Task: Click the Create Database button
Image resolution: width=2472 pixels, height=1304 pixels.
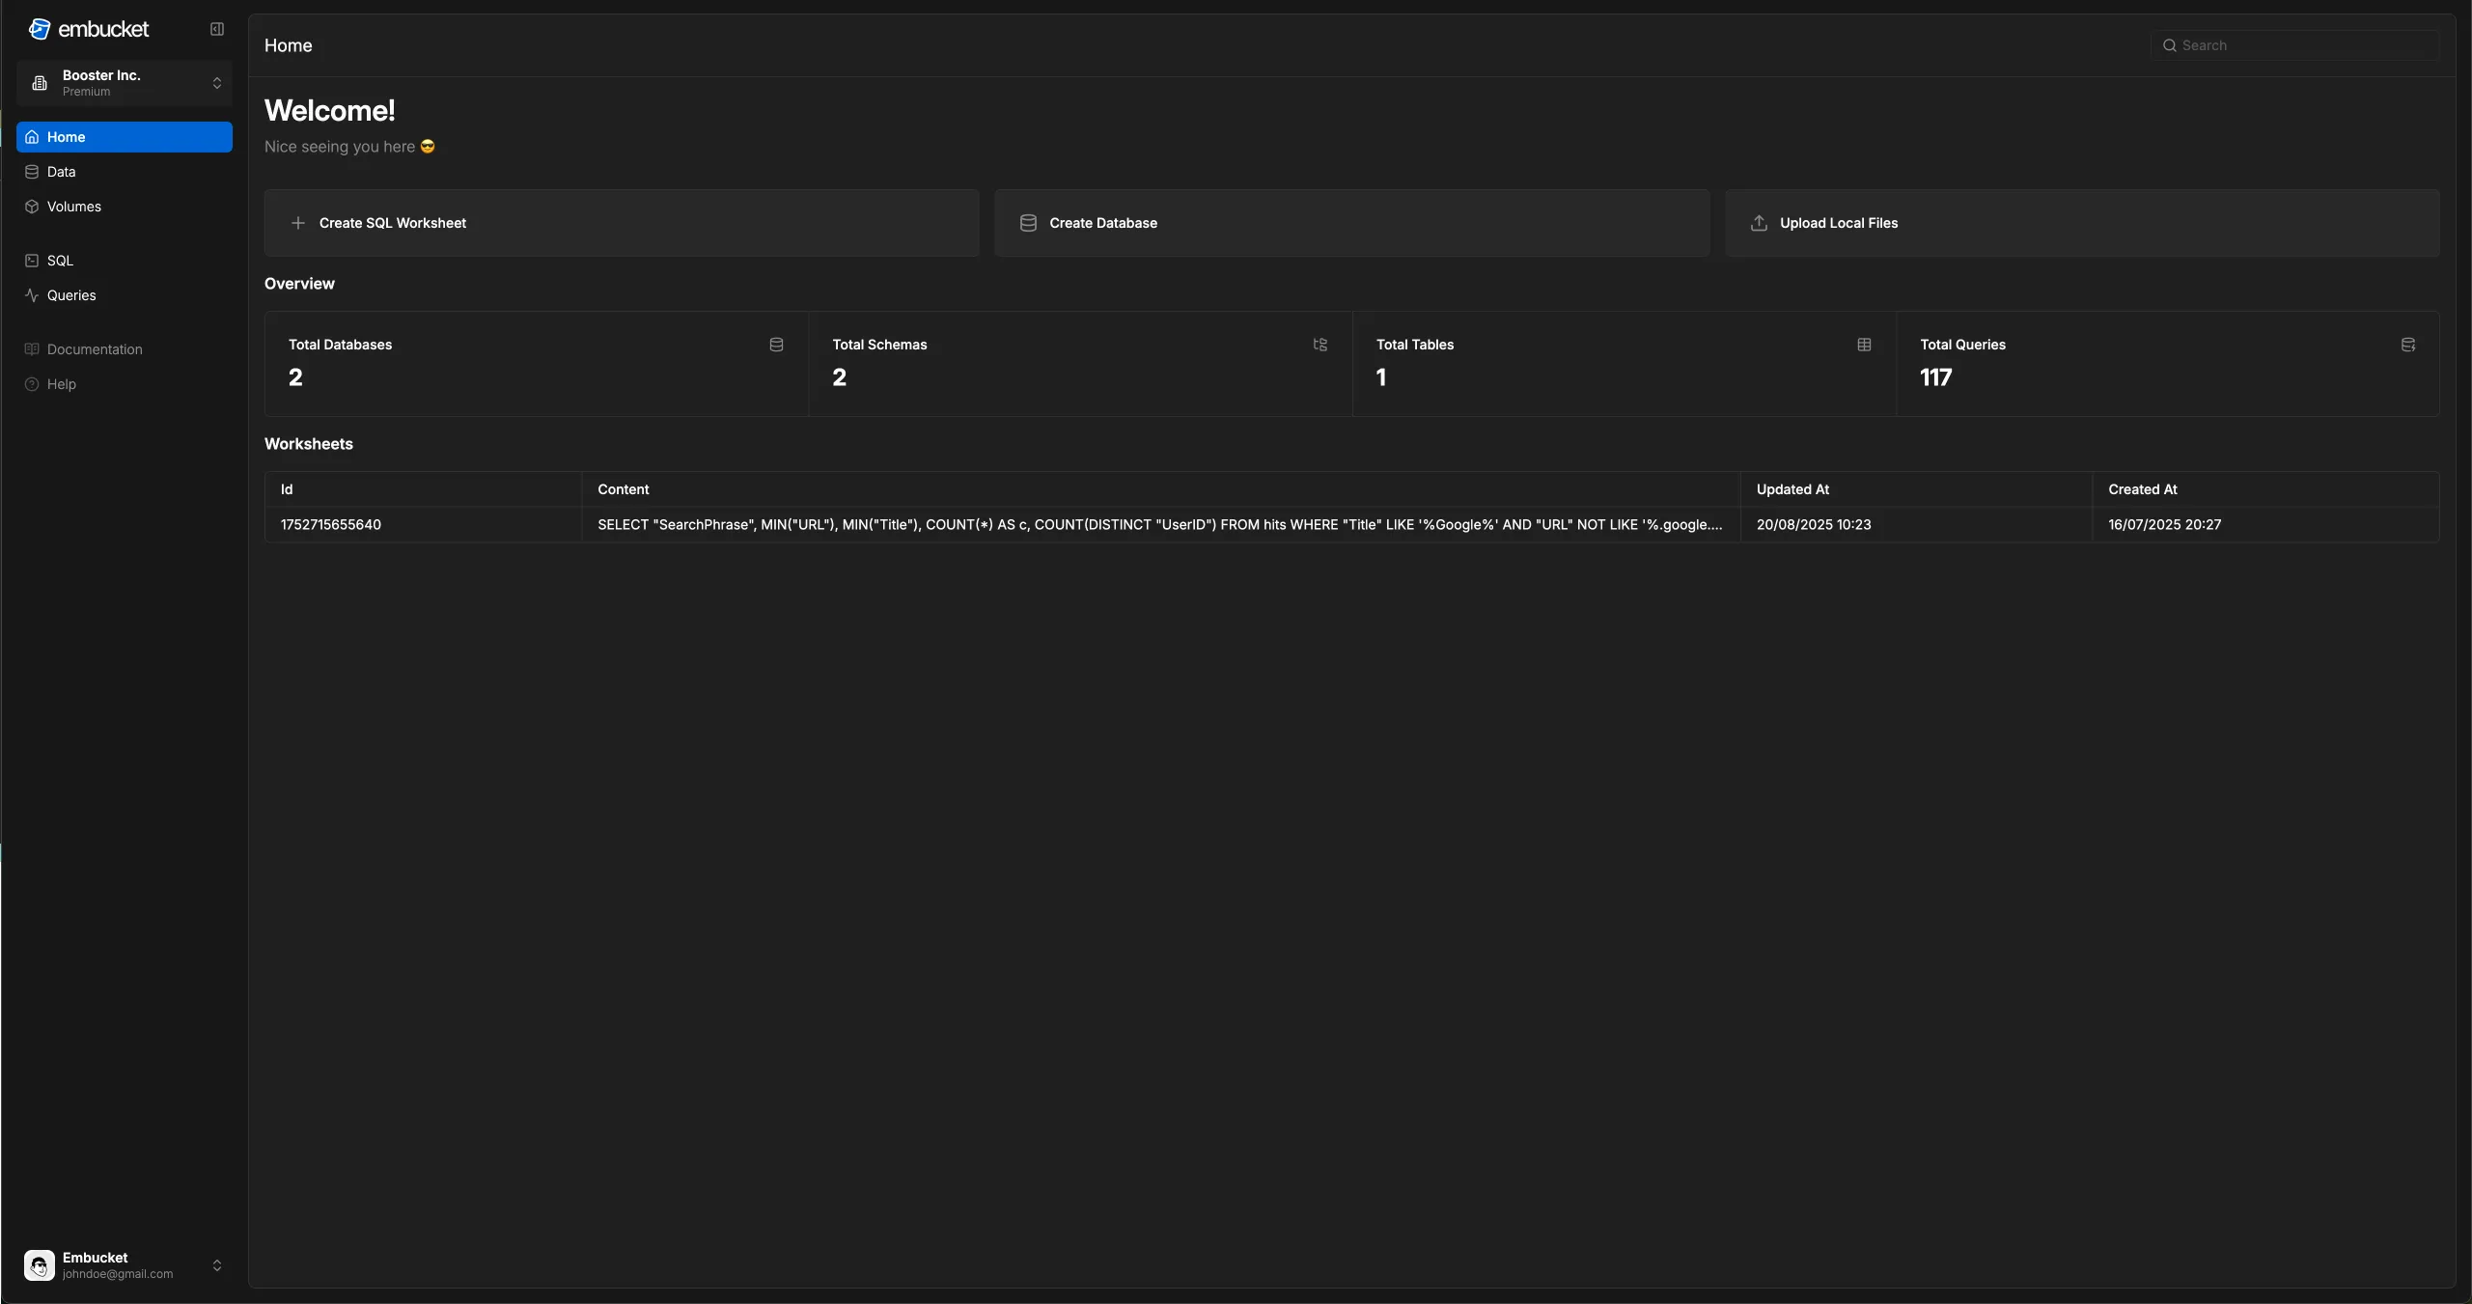Action: [1351, 223]
